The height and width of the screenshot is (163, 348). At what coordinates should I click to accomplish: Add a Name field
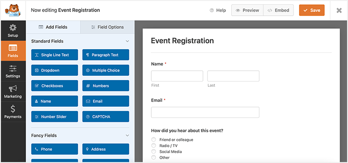click(x=55, y=101)
